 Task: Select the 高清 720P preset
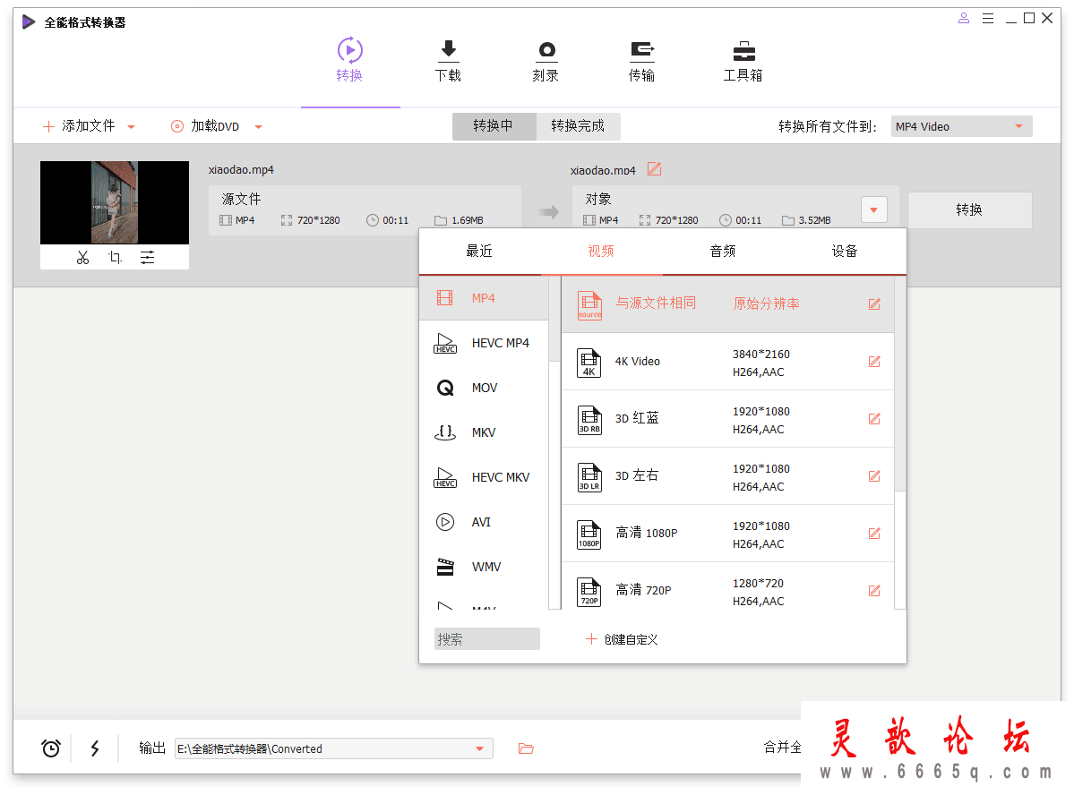pos(727,586)
